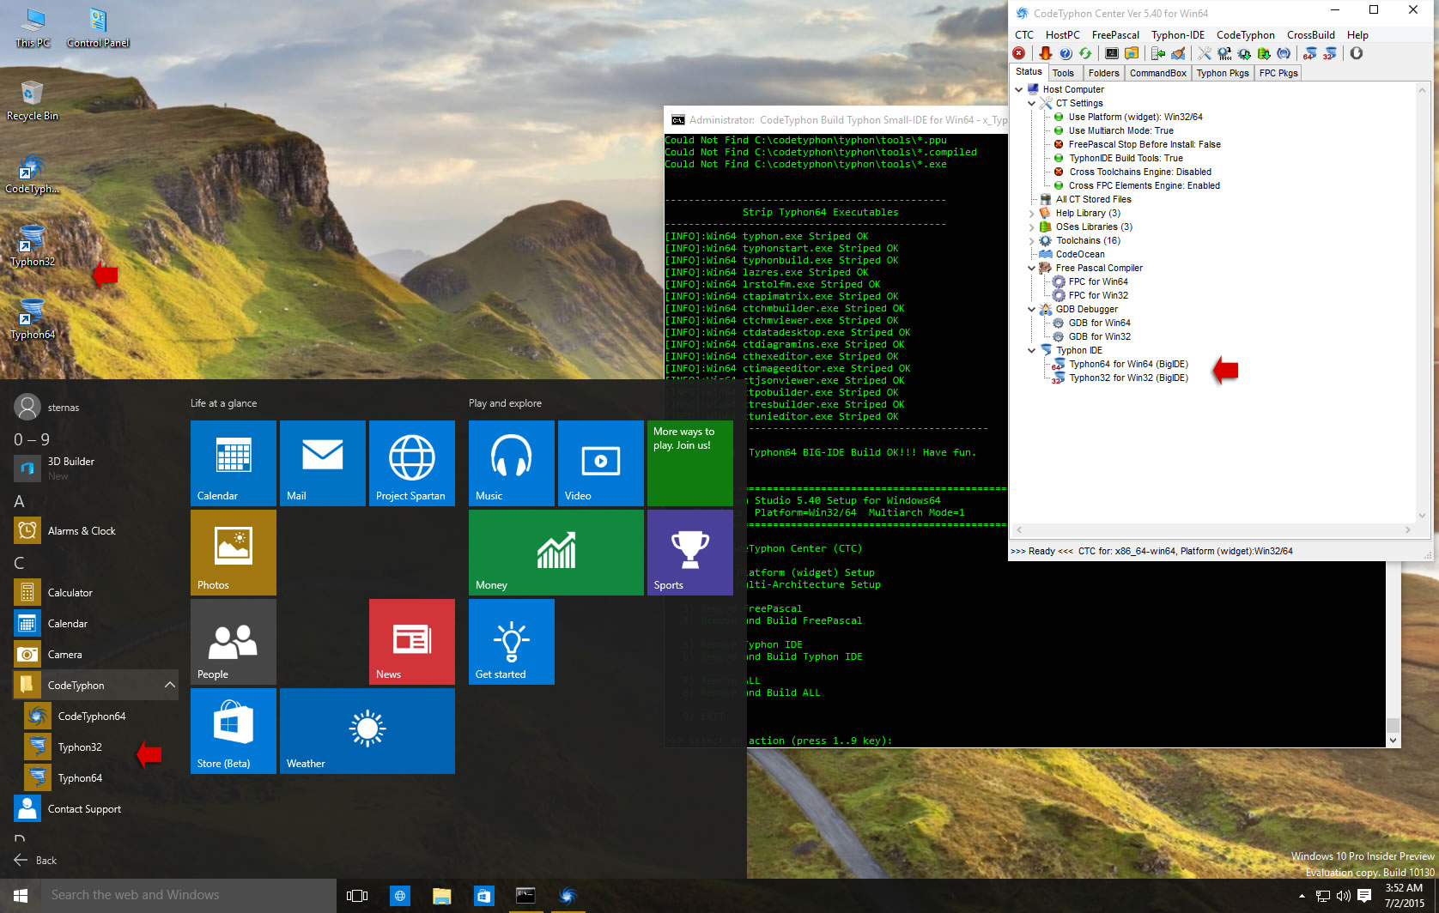Click the folder toolbar icon in CTC
This screenshot has height=913, width=1439.
click(1132, 53)
